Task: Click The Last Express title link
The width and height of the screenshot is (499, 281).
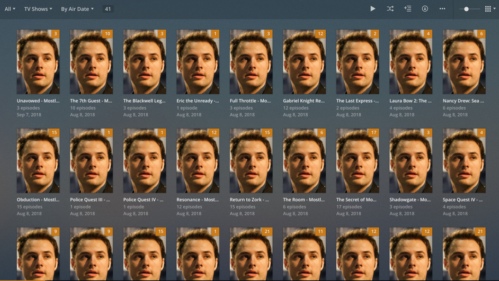Action: coord(358,101)
